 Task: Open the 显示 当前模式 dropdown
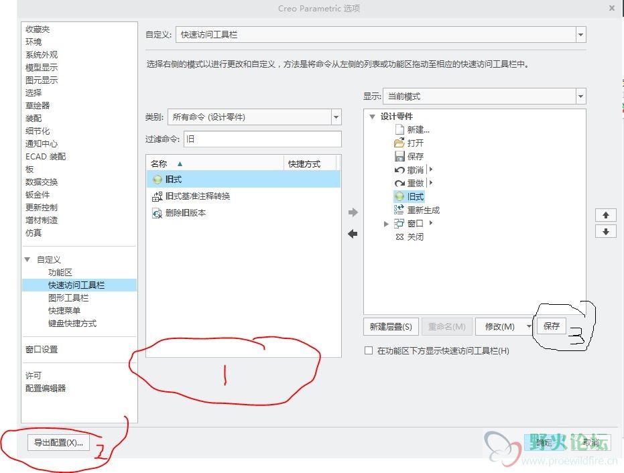580,96
